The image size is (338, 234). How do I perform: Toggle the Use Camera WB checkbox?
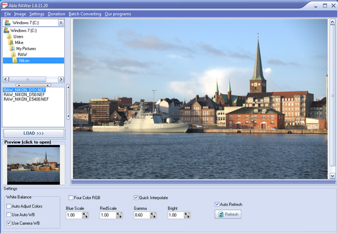point(8,223)
